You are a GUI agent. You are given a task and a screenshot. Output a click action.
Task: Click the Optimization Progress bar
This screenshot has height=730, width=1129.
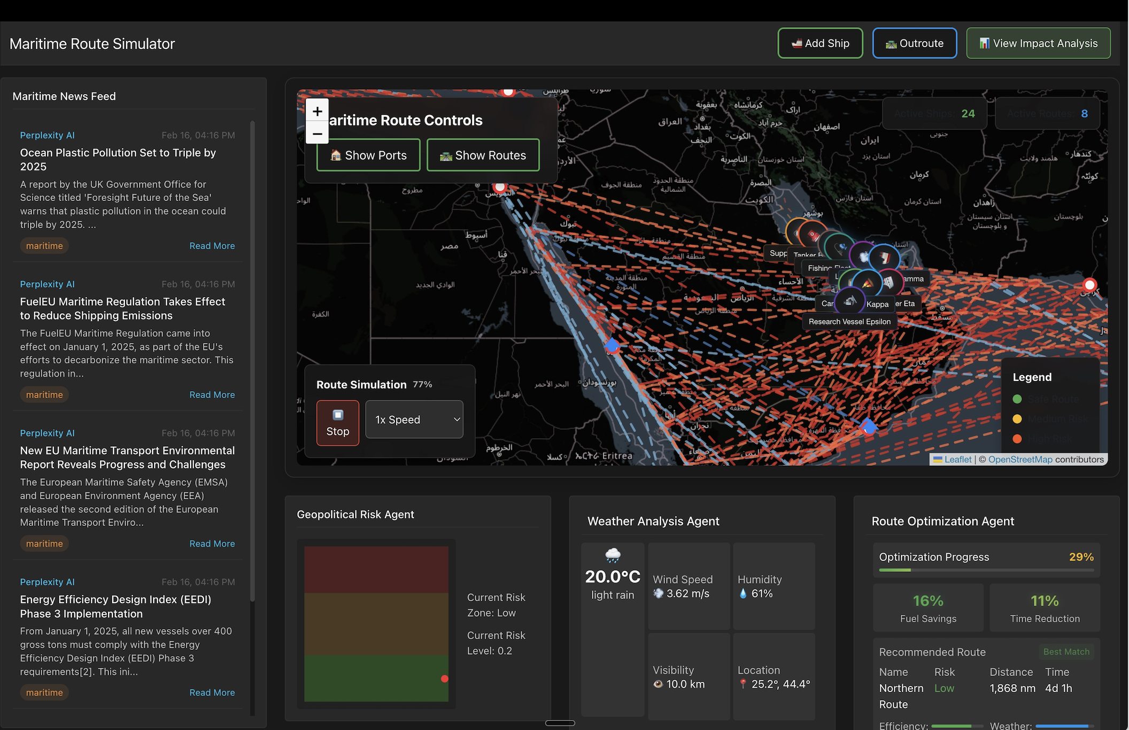[x=986, y=570]
